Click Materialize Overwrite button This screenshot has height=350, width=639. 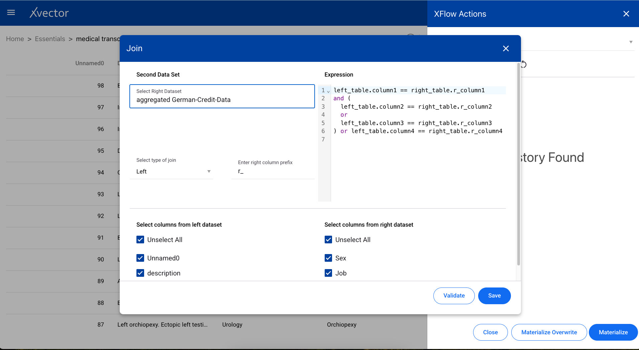coord(549,332)
